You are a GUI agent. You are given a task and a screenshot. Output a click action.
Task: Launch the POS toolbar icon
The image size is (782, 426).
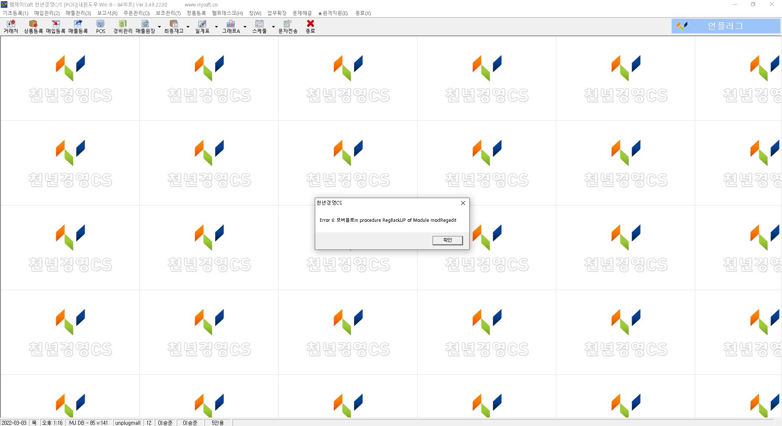coord(101,27)
